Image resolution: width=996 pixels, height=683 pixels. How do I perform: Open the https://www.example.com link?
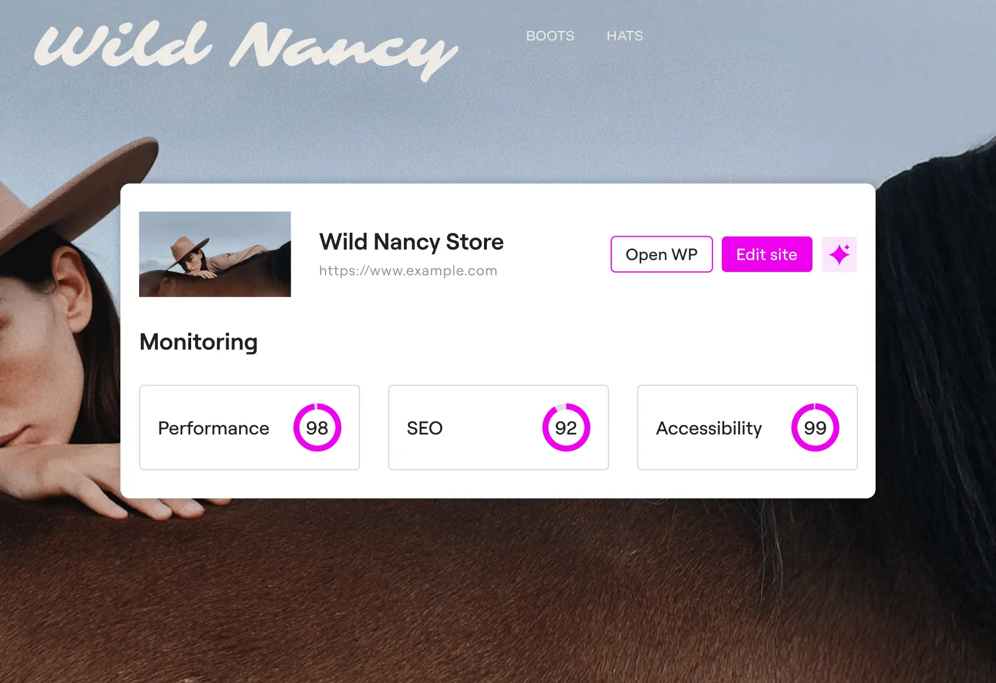point(408,271)
